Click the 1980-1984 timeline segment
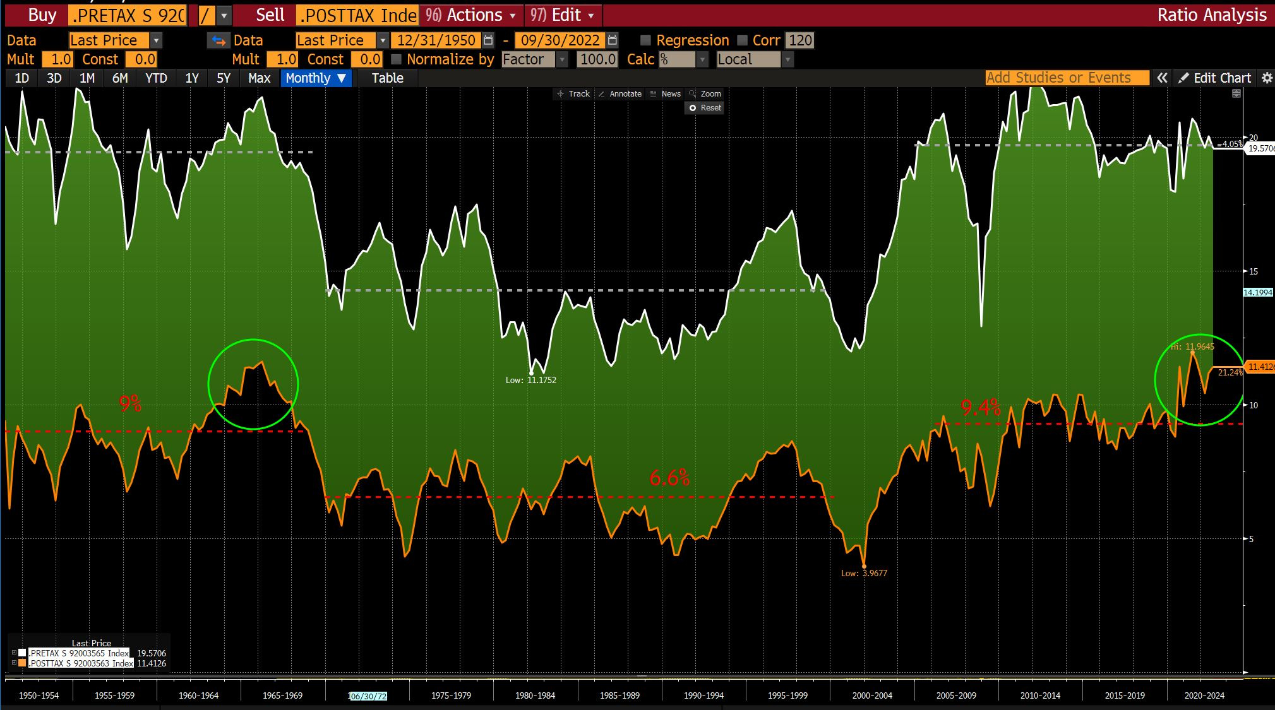 click(535, 695)
